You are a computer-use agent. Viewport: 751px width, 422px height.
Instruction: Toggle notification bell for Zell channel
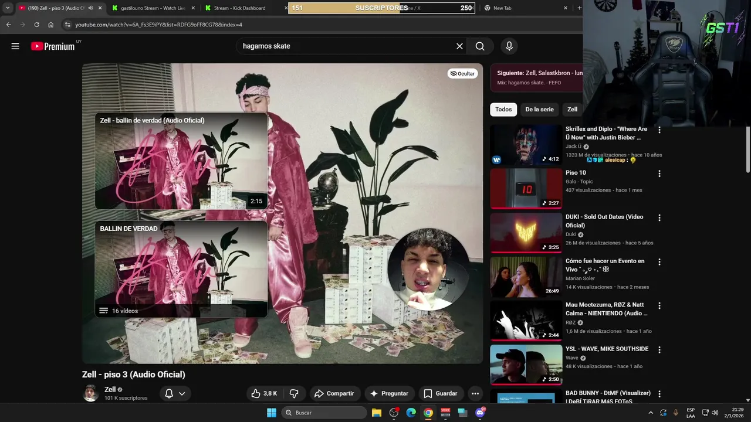pos(169,393)
